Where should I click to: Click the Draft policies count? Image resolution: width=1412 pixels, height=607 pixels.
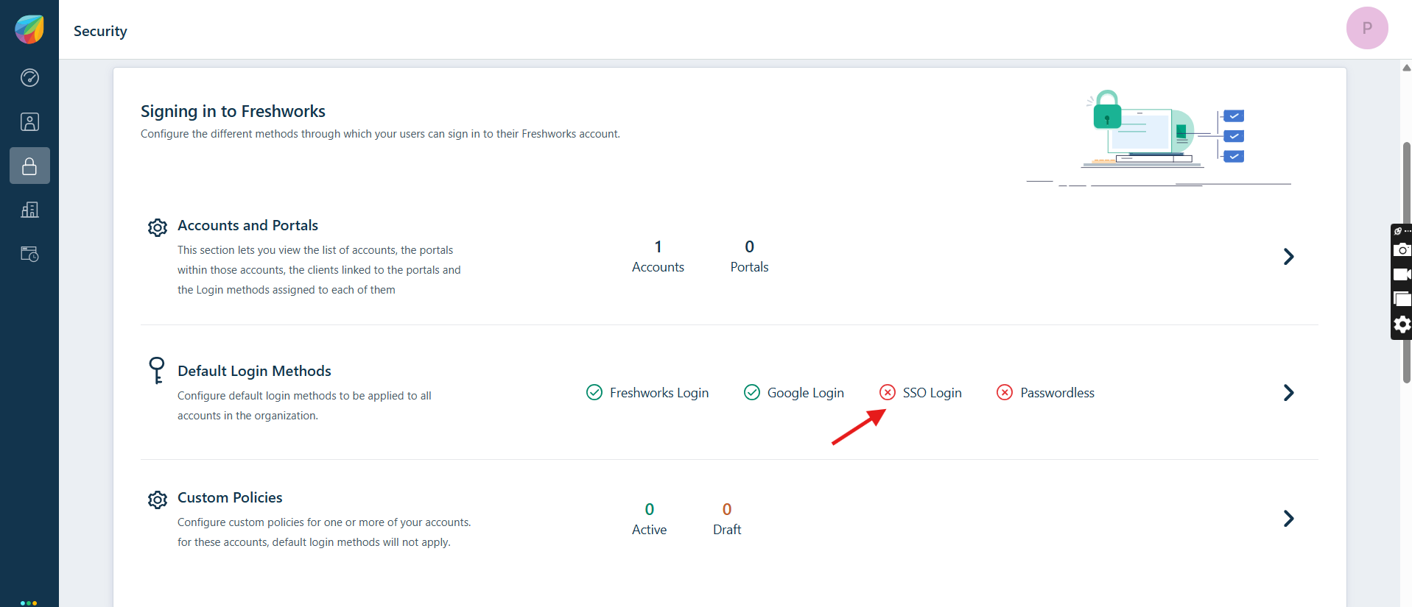[x=727, y=509]
